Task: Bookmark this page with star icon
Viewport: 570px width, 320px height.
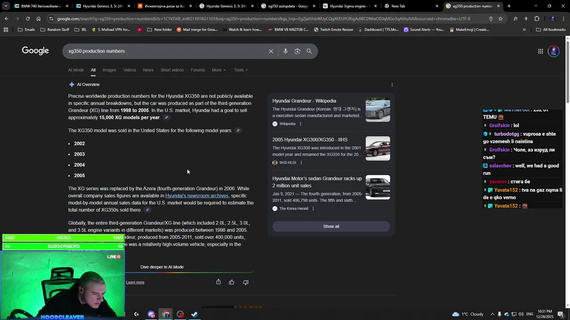Action: (501, 19)
